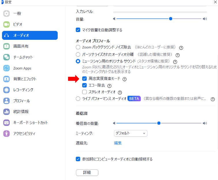Image resolution: width=218 pixels, height=180 pixels.
Task: Click loud speaker icon of 着信音の音量
Action: (205, 123)
